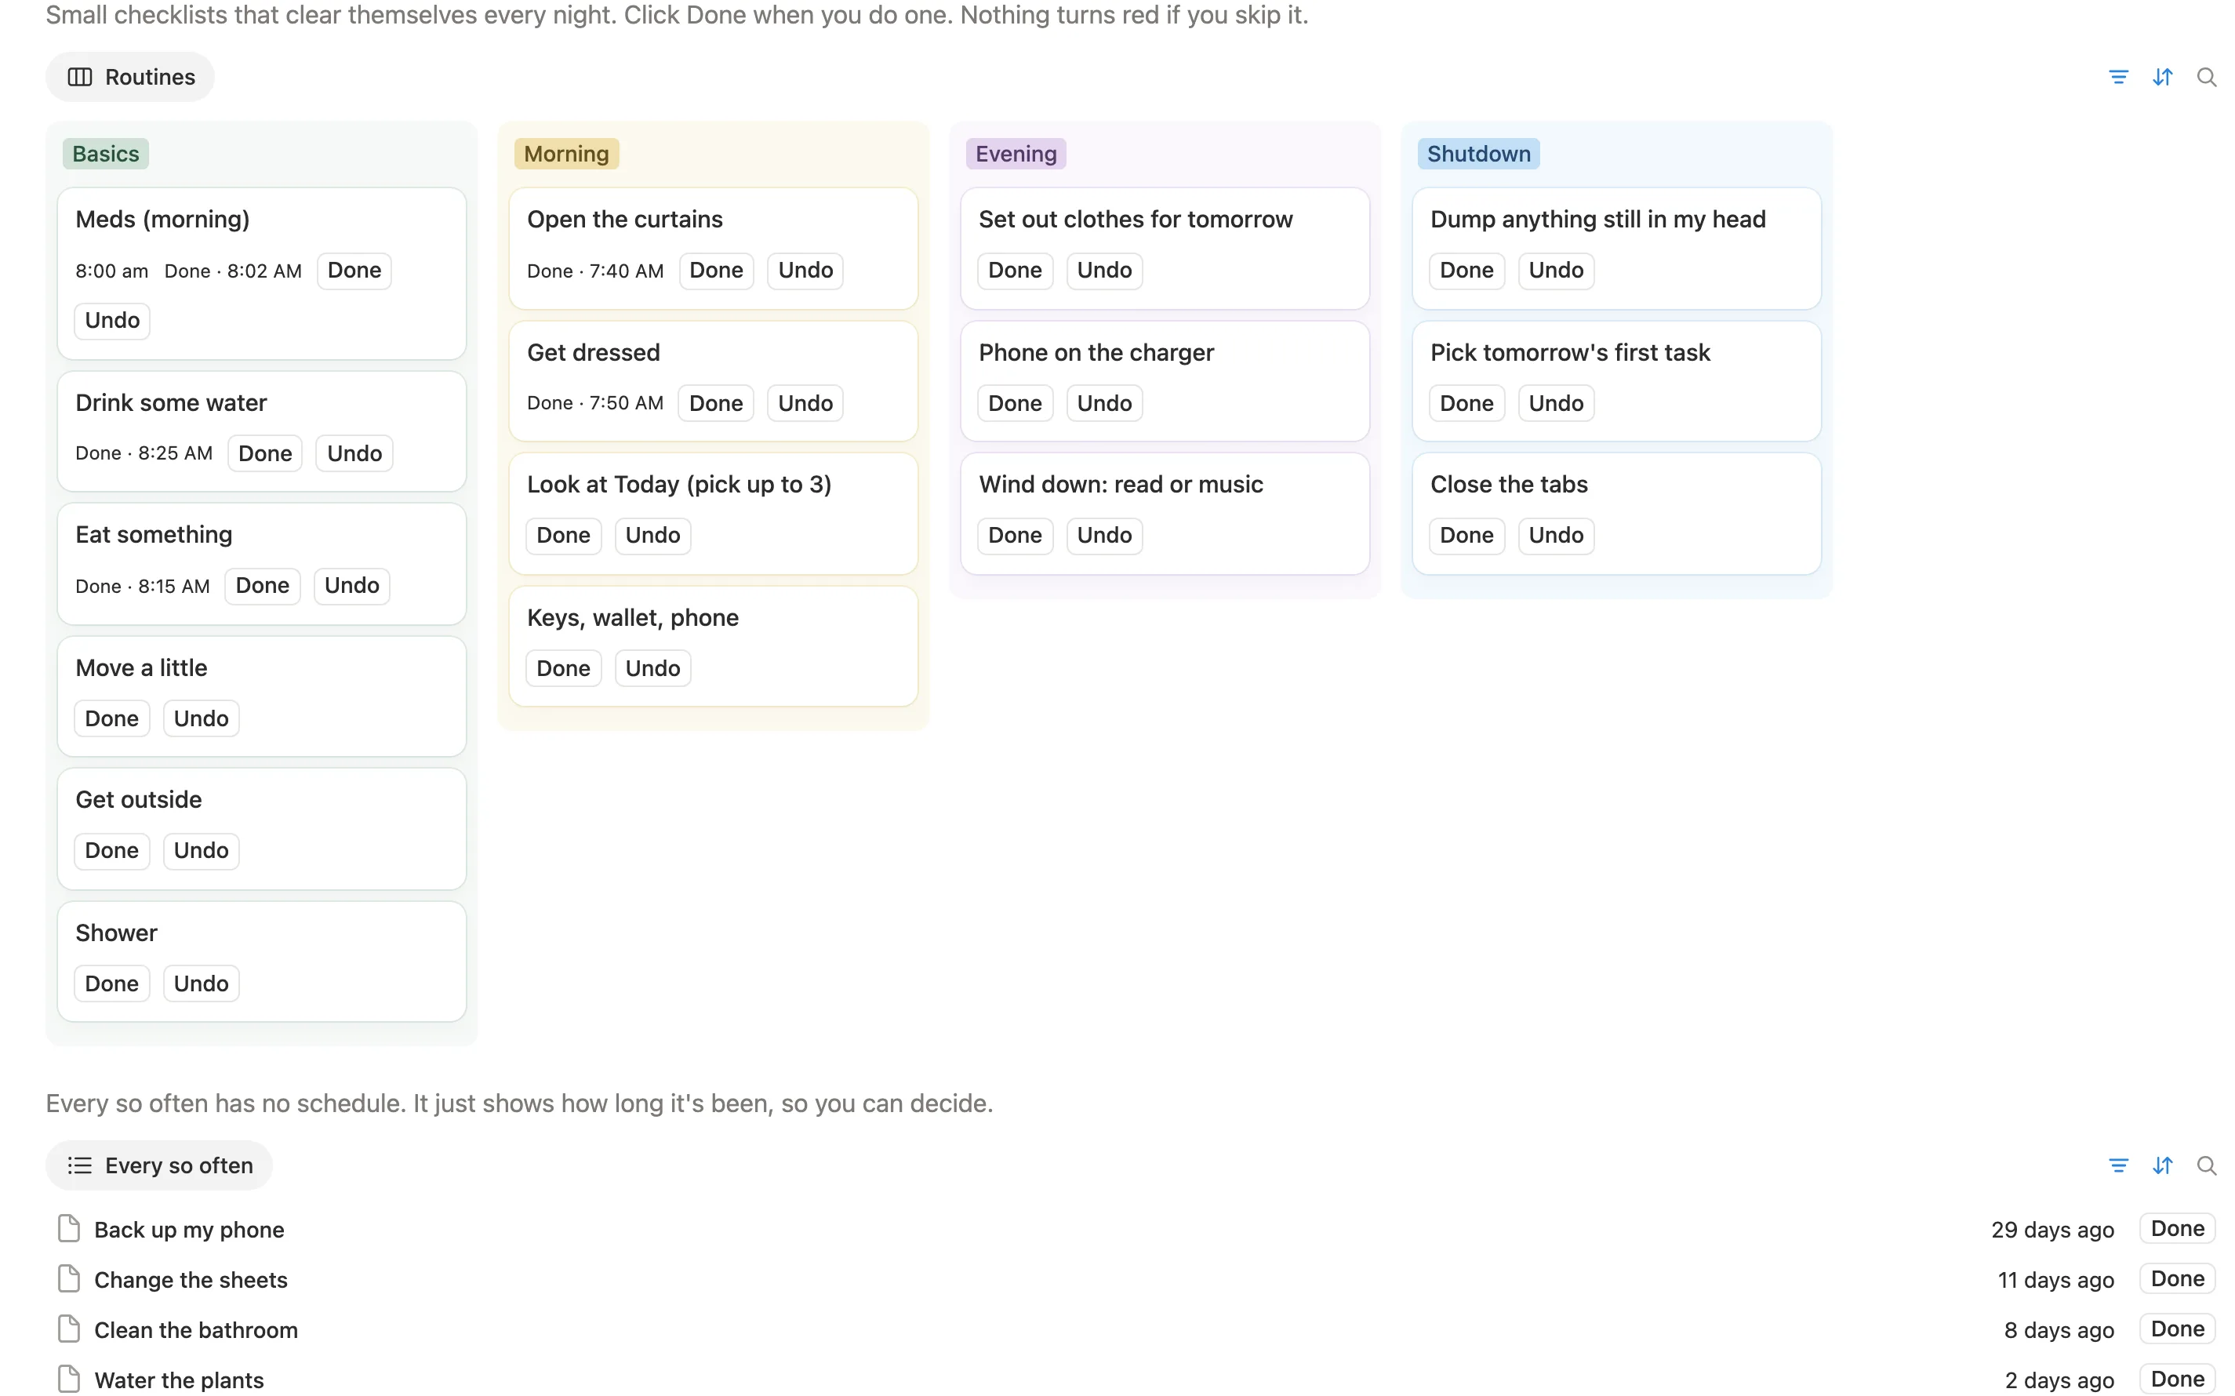Click the Shutdown group label

coord(1478,153)
